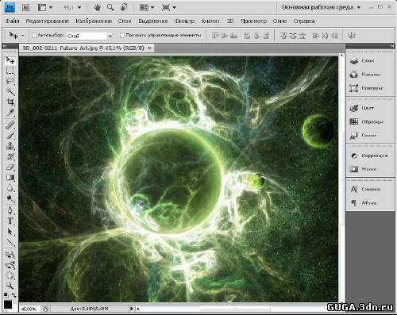Select the Crop tool in toolbox

pos(10,102)
